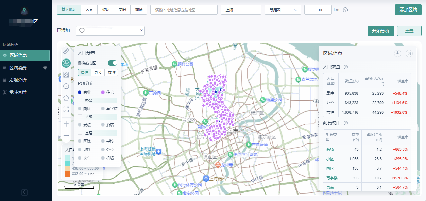The image size is (426, 201).
Task: Download the 区域信息 data
Action: (x=397, y=53)
